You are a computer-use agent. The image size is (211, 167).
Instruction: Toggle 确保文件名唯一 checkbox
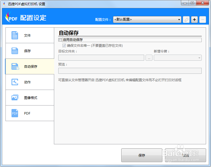click(x=64, y=46)
